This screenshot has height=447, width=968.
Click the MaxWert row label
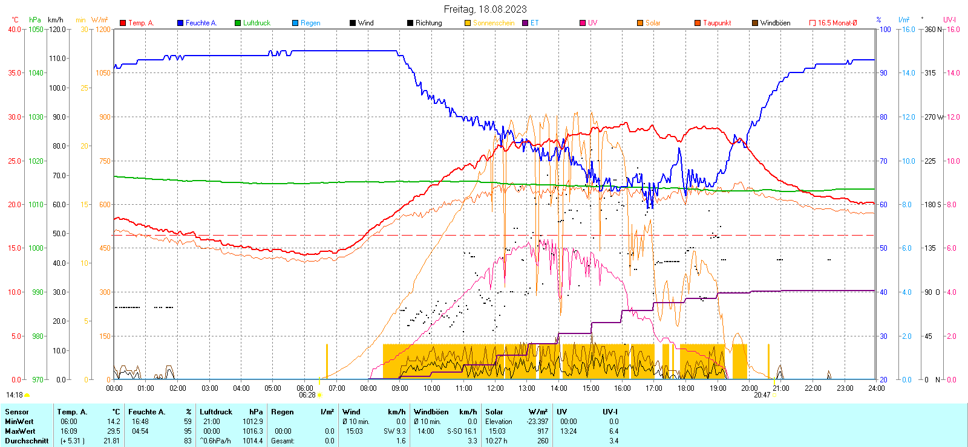20,431
